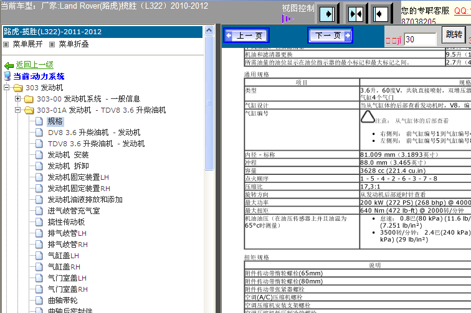Click folder icon of 303-00 发动机系统
The image size is (471, 313).
pyautogui.click(x=29, y=99)
